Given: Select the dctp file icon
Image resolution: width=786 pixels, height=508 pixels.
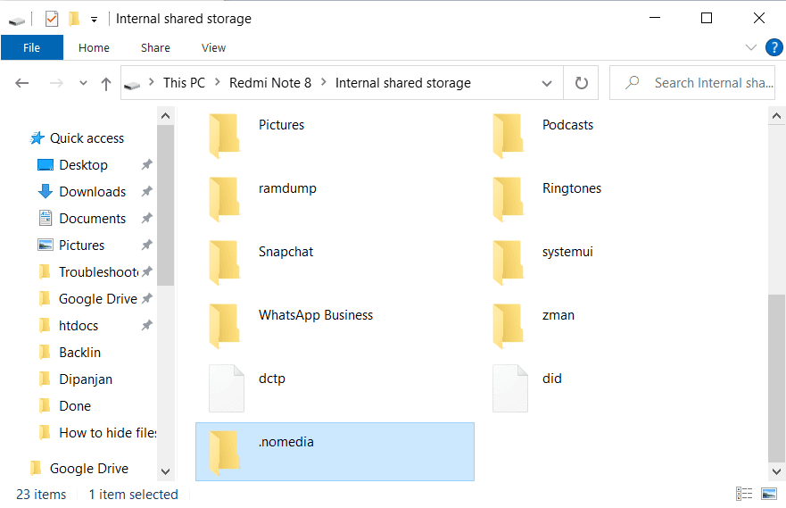Looking at the screenshot, I should [x=227, y=388].
